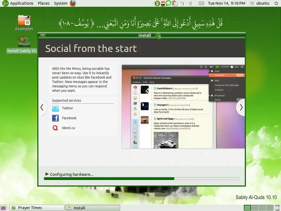Open the mail envelope messaging menu
The width and height of the screenshot is (281, 211).
pos(201,3)
